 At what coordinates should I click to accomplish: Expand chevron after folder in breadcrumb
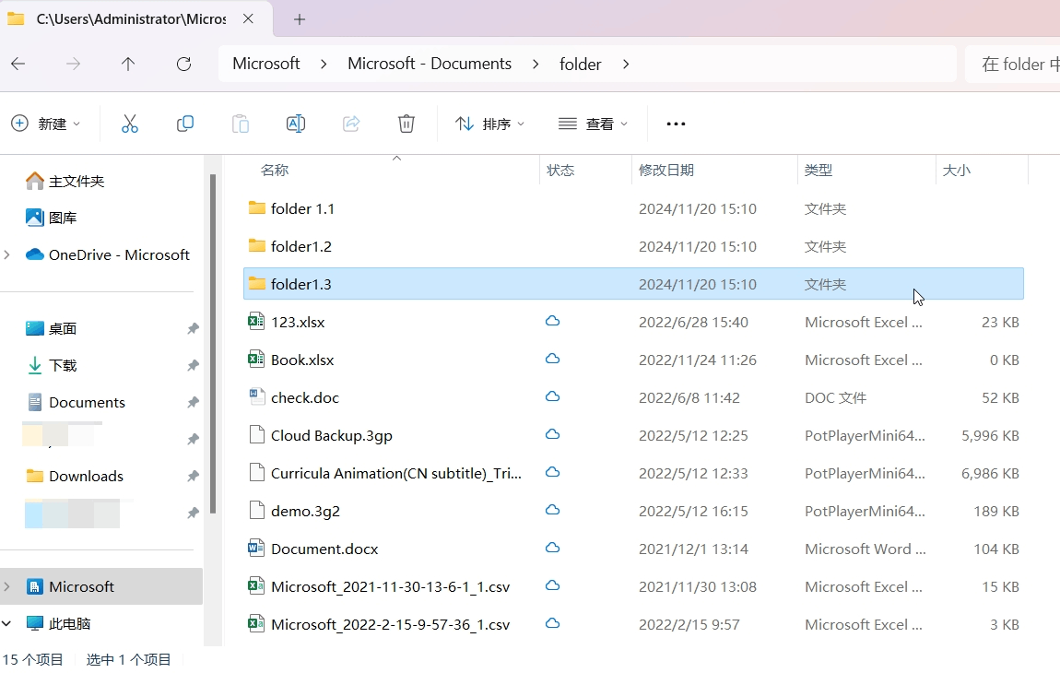pos(626,65)
